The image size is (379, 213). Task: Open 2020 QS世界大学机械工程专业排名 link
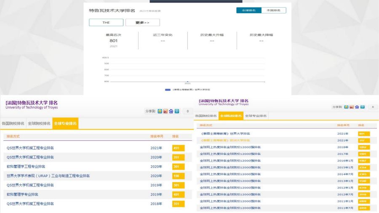(x=30, y=157)
